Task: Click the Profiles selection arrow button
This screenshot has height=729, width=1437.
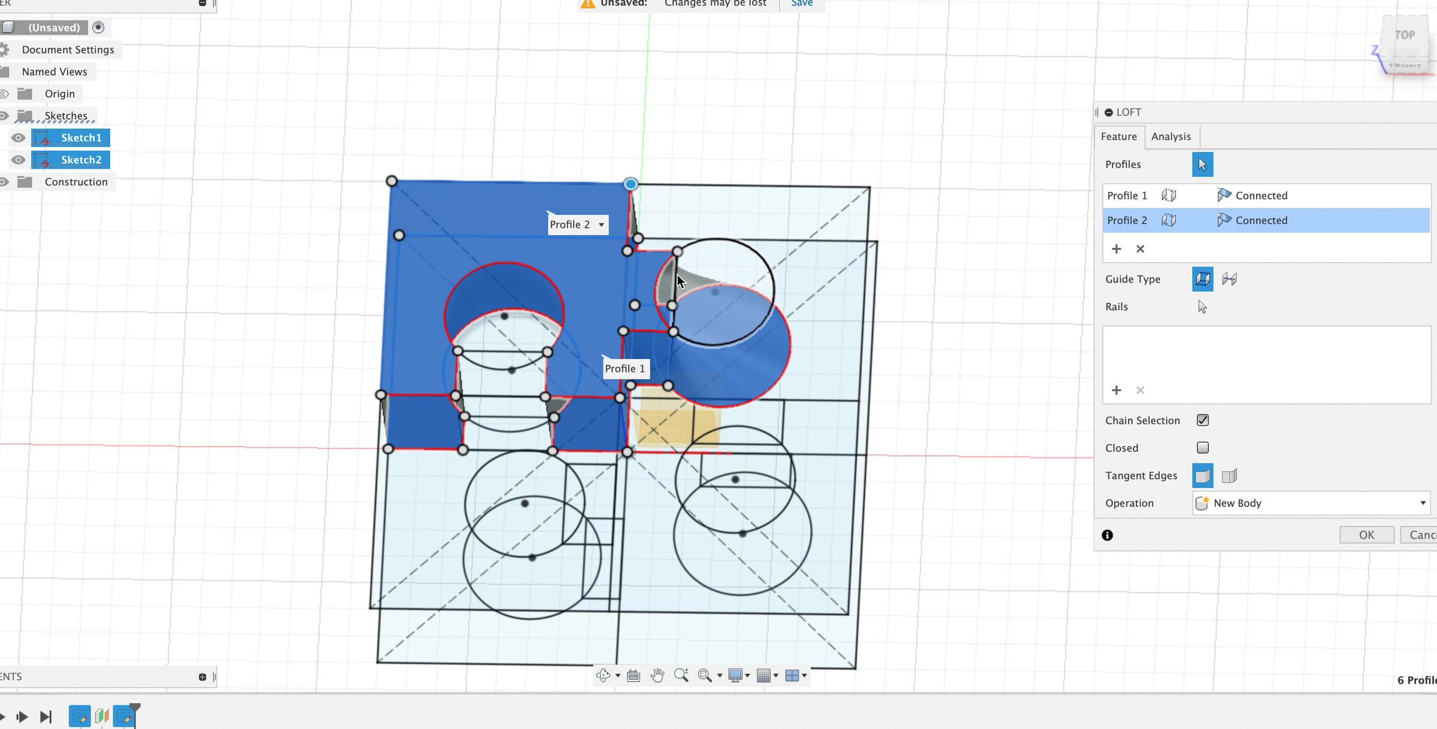Action: click(x=1202, y=165)
